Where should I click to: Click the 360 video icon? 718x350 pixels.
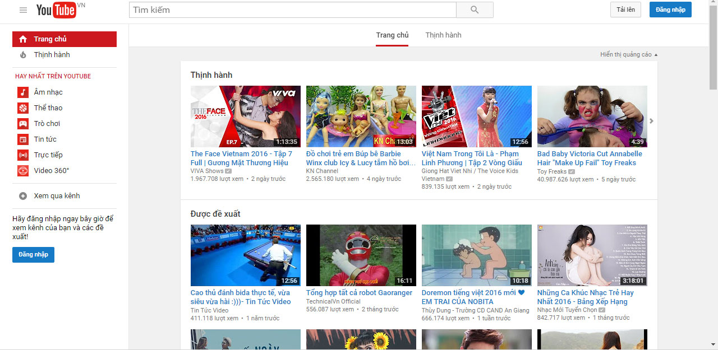tap(23, 171)
